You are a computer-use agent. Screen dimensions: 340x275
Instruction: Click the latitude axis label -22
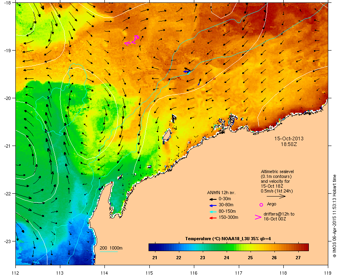(x=7, y=193)
